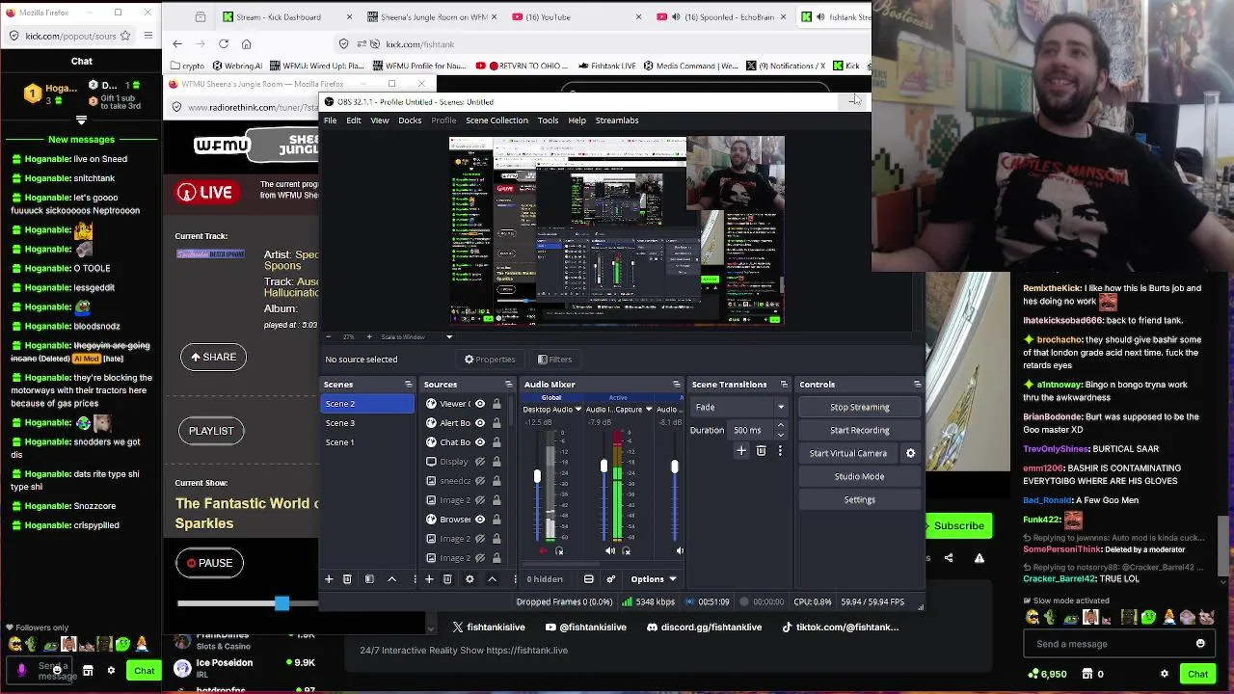Image resolution: width=1234 pixels, height=694 pixels.
Task: Switch to (16) YouTube browser tab
Action: 576,17
